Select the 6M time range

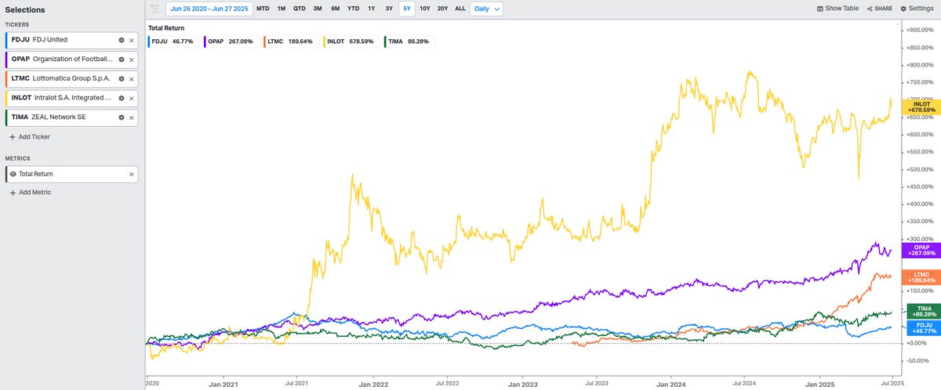(x=336, y=9)
